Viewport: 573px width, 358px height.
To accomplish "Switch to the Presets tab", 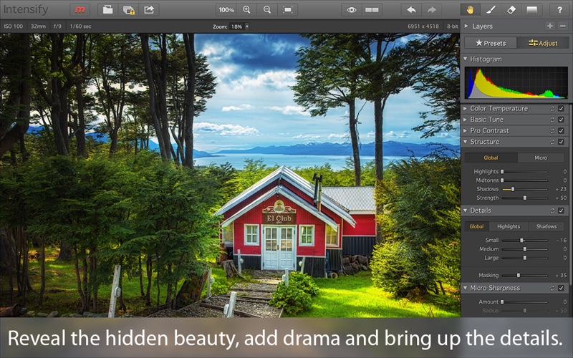I will pos(490,43).
